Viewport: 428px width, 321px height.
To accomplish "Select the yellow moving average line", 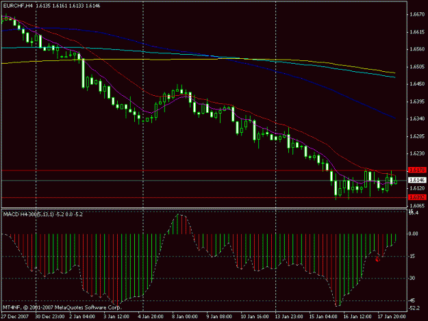I will [199, 59].
